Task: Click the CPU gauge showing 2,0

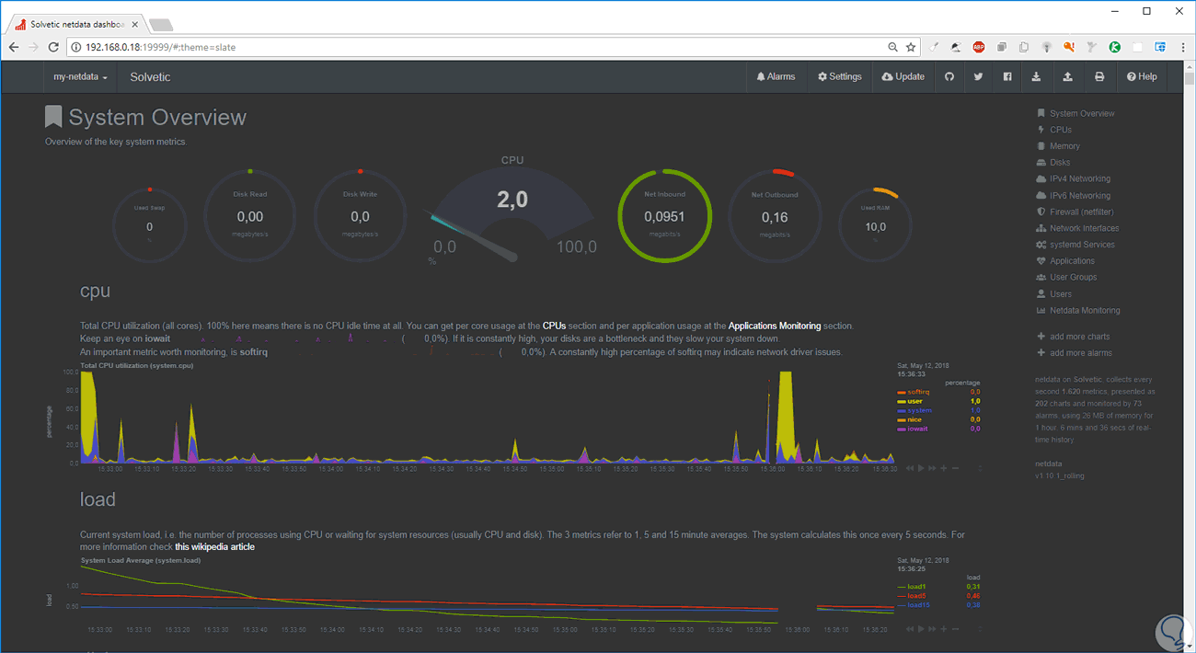Action: point(512,212)
